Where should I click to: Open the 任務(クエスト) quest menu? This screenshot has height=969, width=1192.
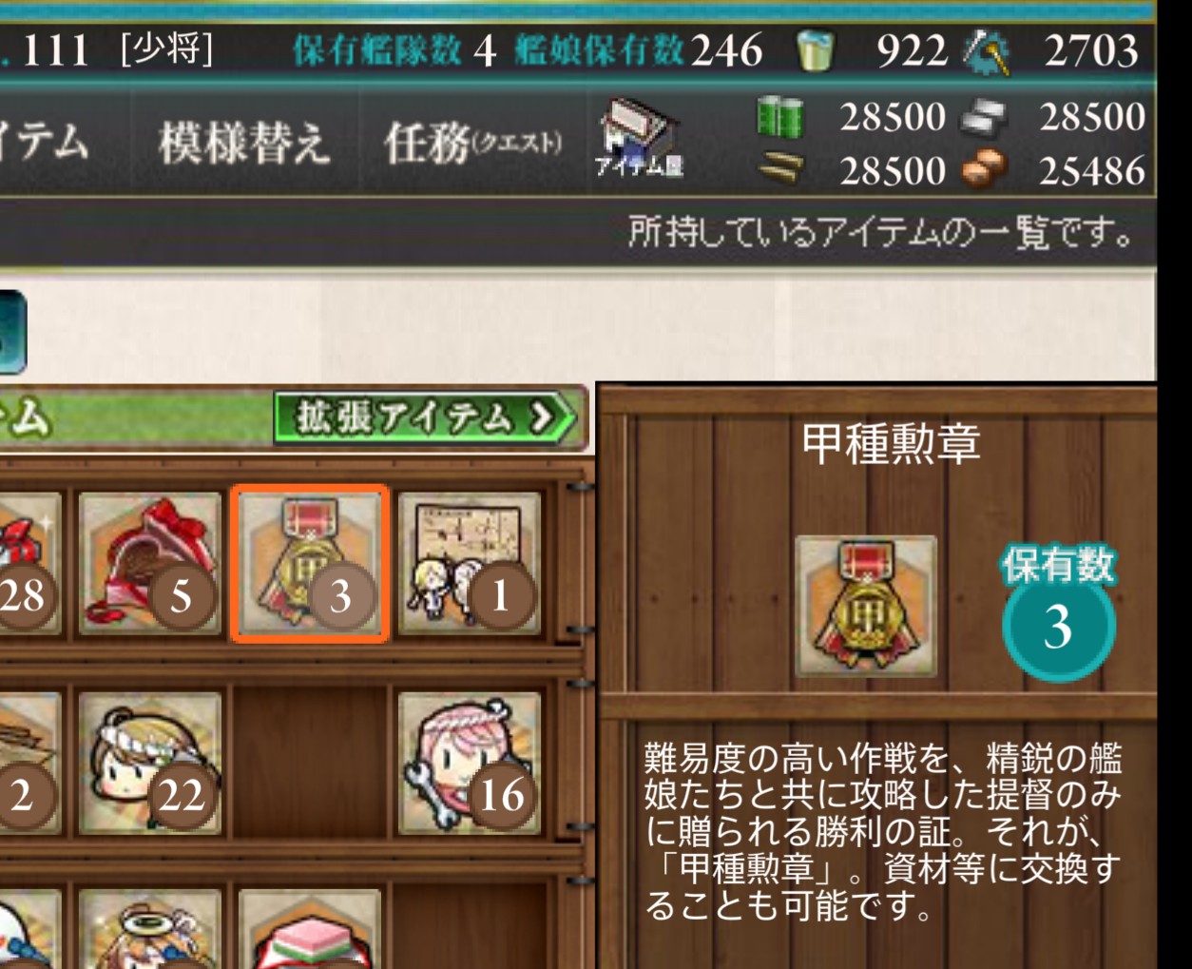click(x=472, y=143)
